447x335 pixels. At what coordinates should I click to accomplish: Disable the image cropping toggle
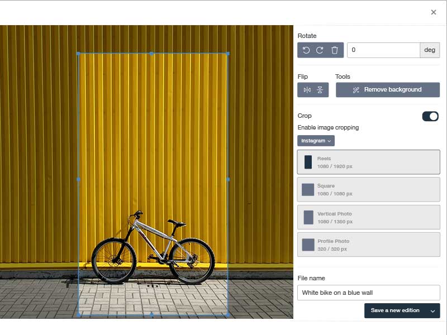pos(430,116)
